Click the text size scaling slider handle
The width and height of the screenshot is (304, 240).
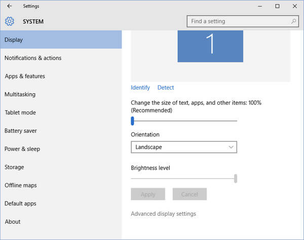point(132,121)
